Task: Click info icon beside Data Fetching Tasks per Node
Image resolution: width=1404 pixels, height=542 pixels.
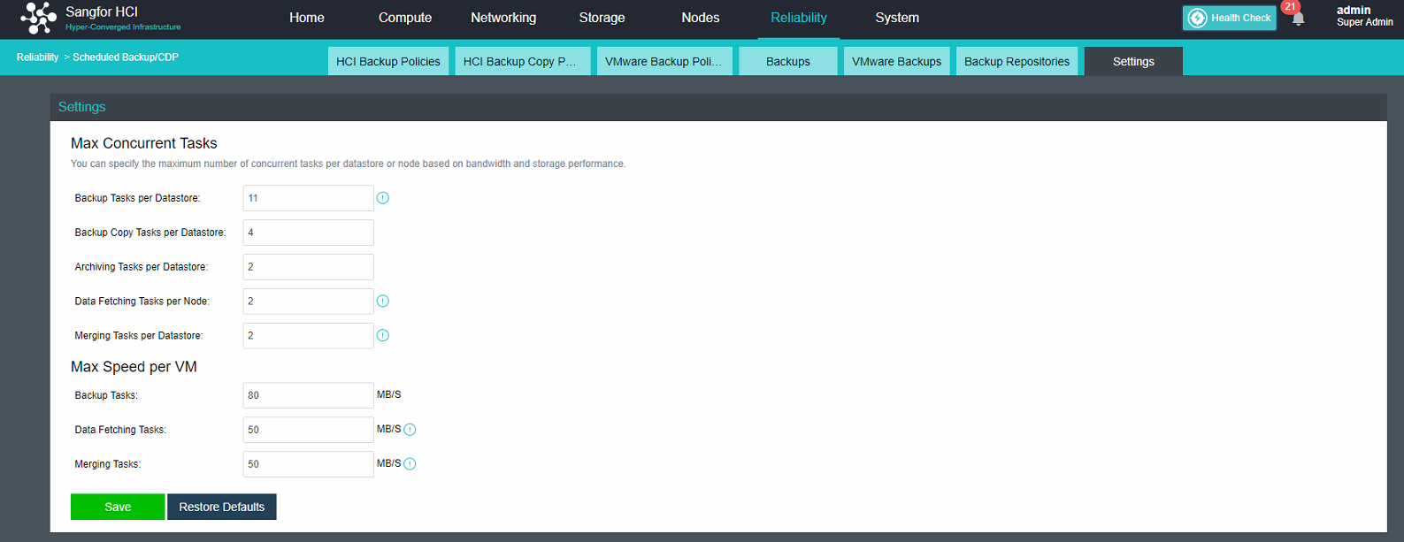Action: tap(383, 302)
